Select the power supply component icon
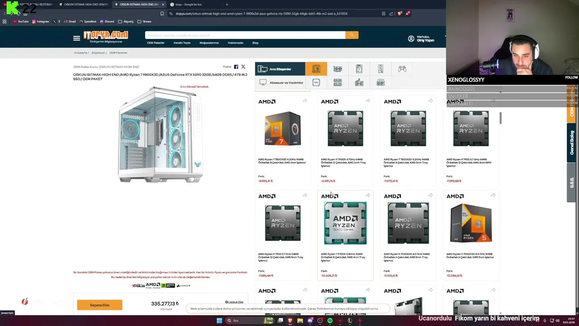 pyautogui.click(x=380, y=82)
